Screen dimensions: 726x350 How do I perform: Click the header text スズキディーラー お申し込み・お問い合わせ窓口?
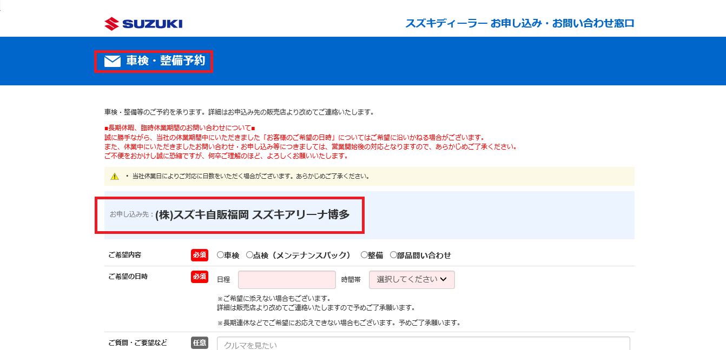[519, 23]
